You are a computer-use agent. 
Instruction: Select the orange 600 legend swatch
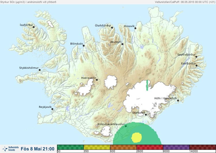123,147
